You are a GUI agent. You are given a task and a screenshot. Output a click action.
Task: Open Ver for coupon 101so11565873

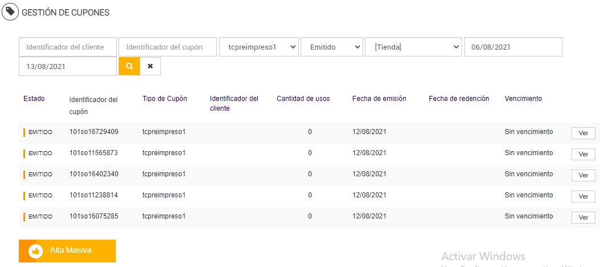[x=583, y=154]
